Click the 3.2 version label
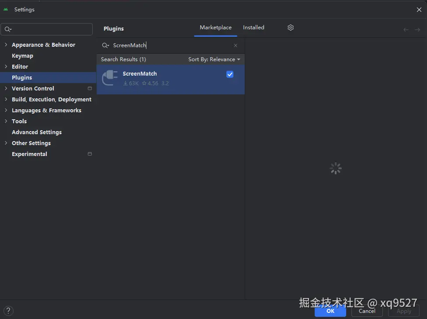 165,83
